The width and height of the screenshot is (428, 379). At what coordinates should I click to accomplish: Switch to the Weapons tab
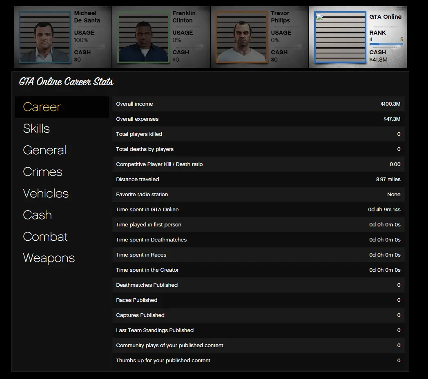pyautogui.click(x=49, y=258)
